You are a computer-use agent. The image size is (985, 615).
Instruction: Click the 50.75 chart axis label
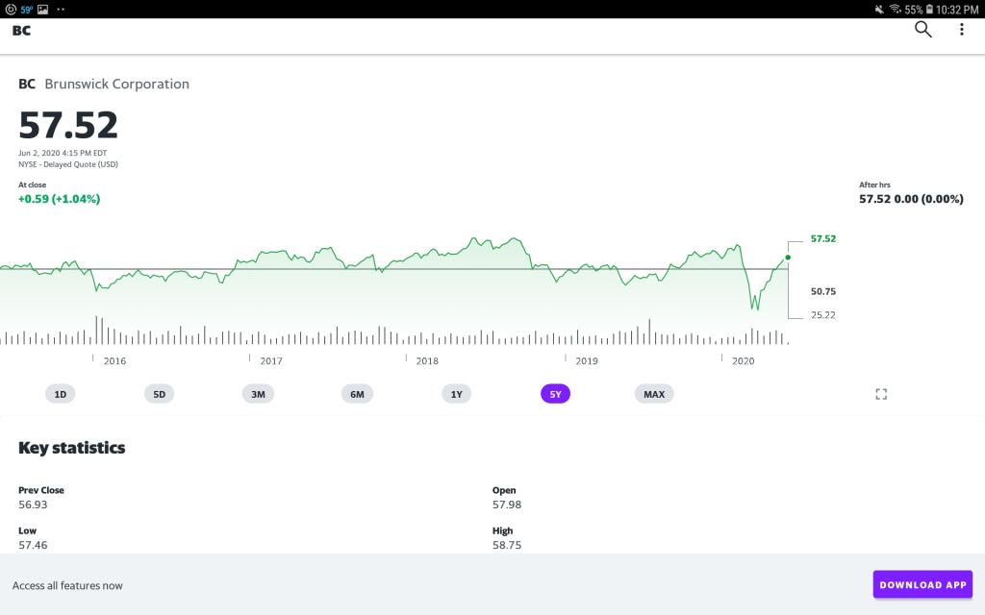point(823,291)
